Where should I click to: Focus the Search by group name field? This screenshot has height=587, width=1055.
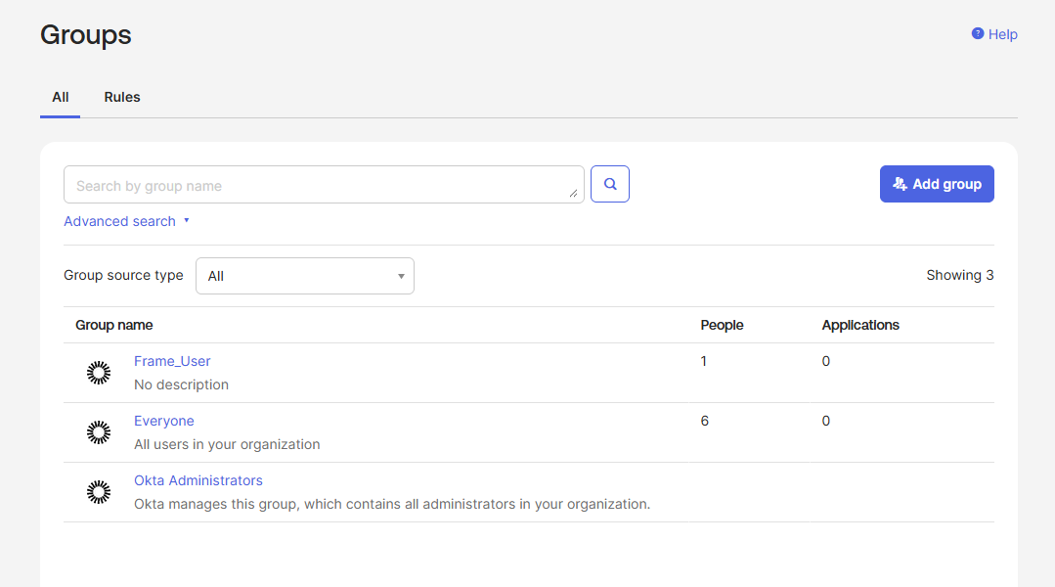[318, 185]
